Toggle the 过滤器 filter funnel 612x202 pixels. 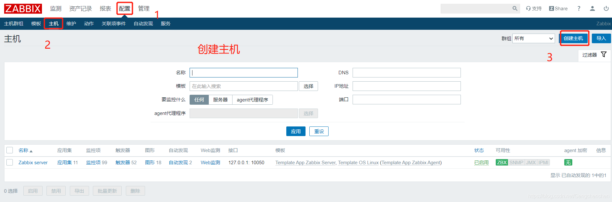pyautogui.click(x=604, y=54)
